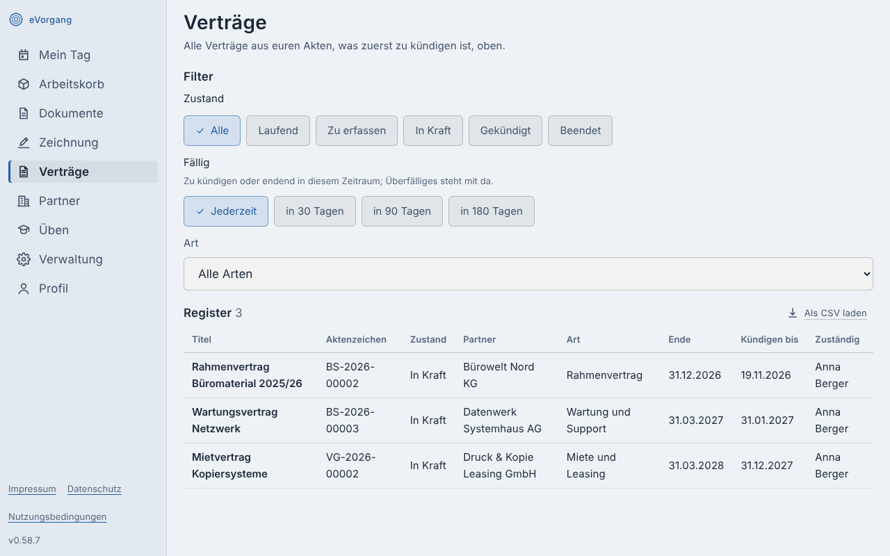Click the version number v0.58.7

(x=24, y=540)
